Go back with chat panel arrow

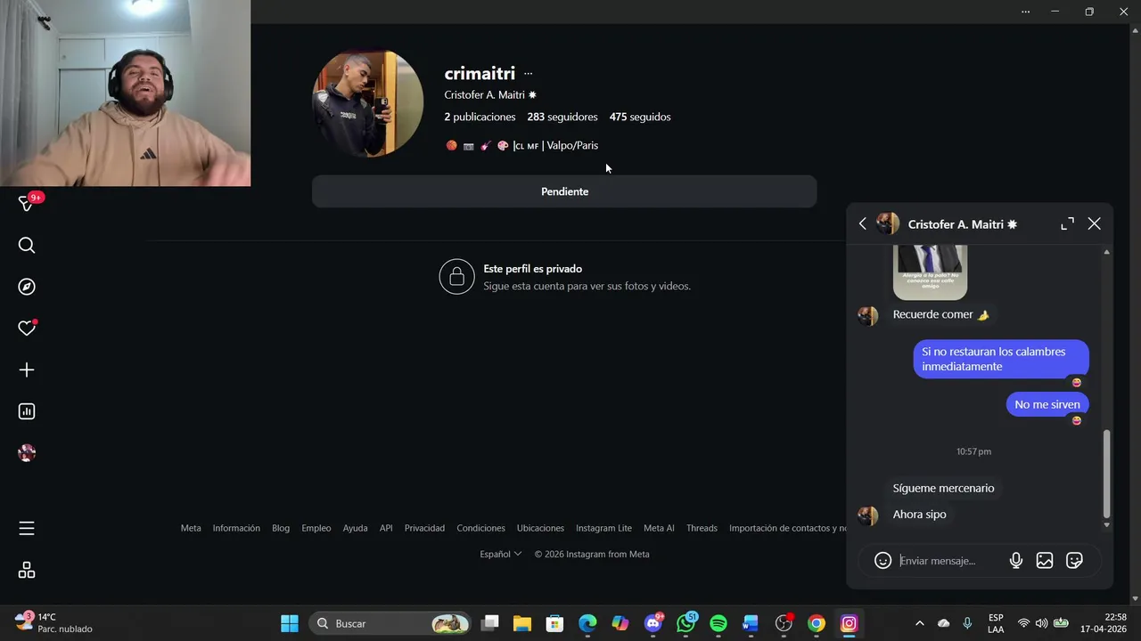862,224
